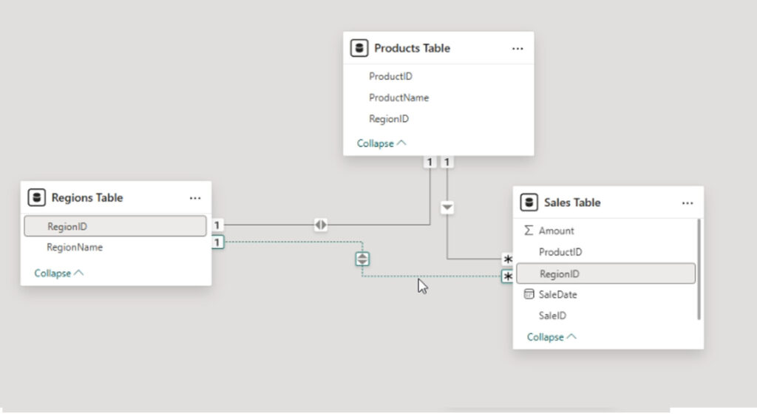The height and width of the screenshot is (416, 757).
Task: Collapse the Products Table card
Action: [381, 143]
